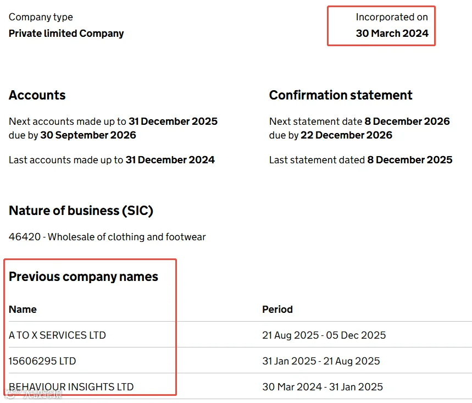Select the 15606295 LTD name entry
This screenshot has height=403, width=472.
(42, 361)
